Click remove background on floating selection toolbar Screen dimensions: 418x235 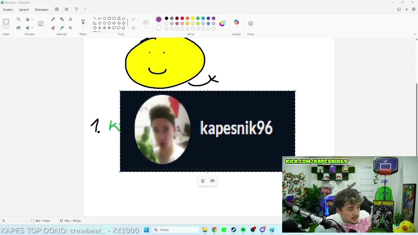[213, 181]
